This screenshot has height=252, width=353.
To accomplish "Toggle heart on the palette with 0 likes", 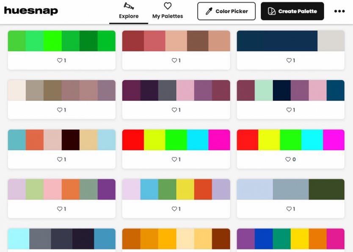I will pos(288,159).
